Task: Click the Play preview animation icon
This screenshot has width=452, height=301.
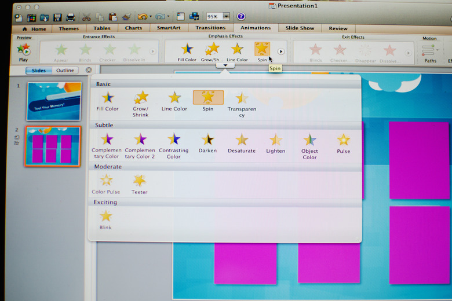Action: (23, 51)
